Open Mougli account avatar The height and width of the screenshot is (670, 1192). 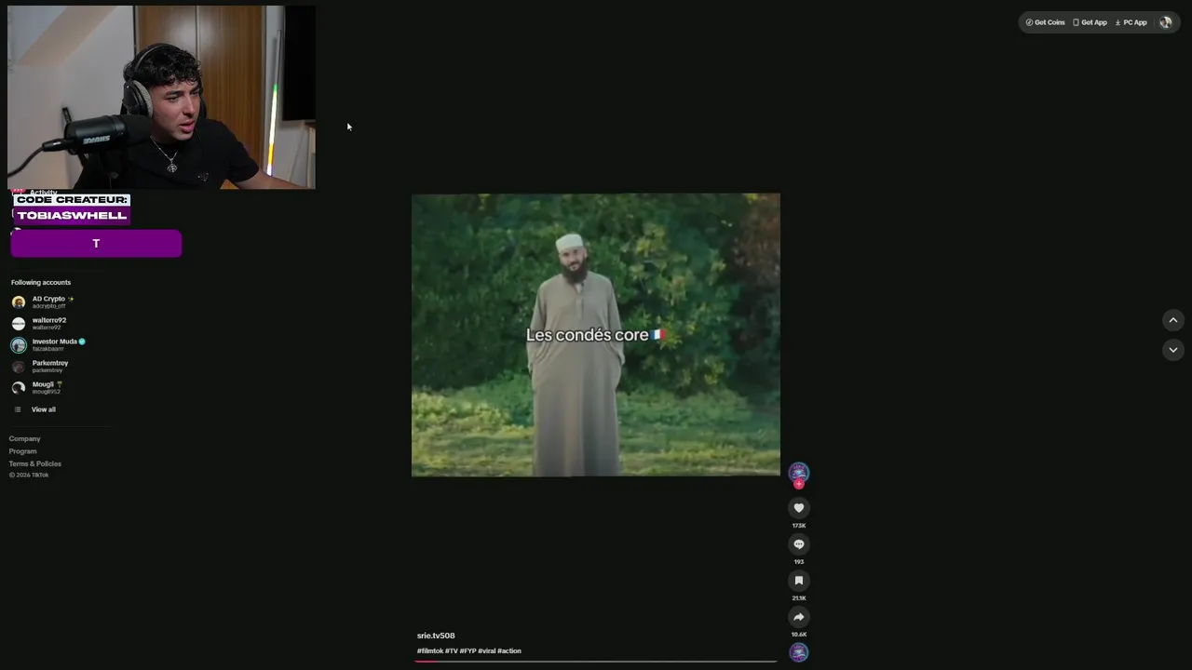(19, 388)
